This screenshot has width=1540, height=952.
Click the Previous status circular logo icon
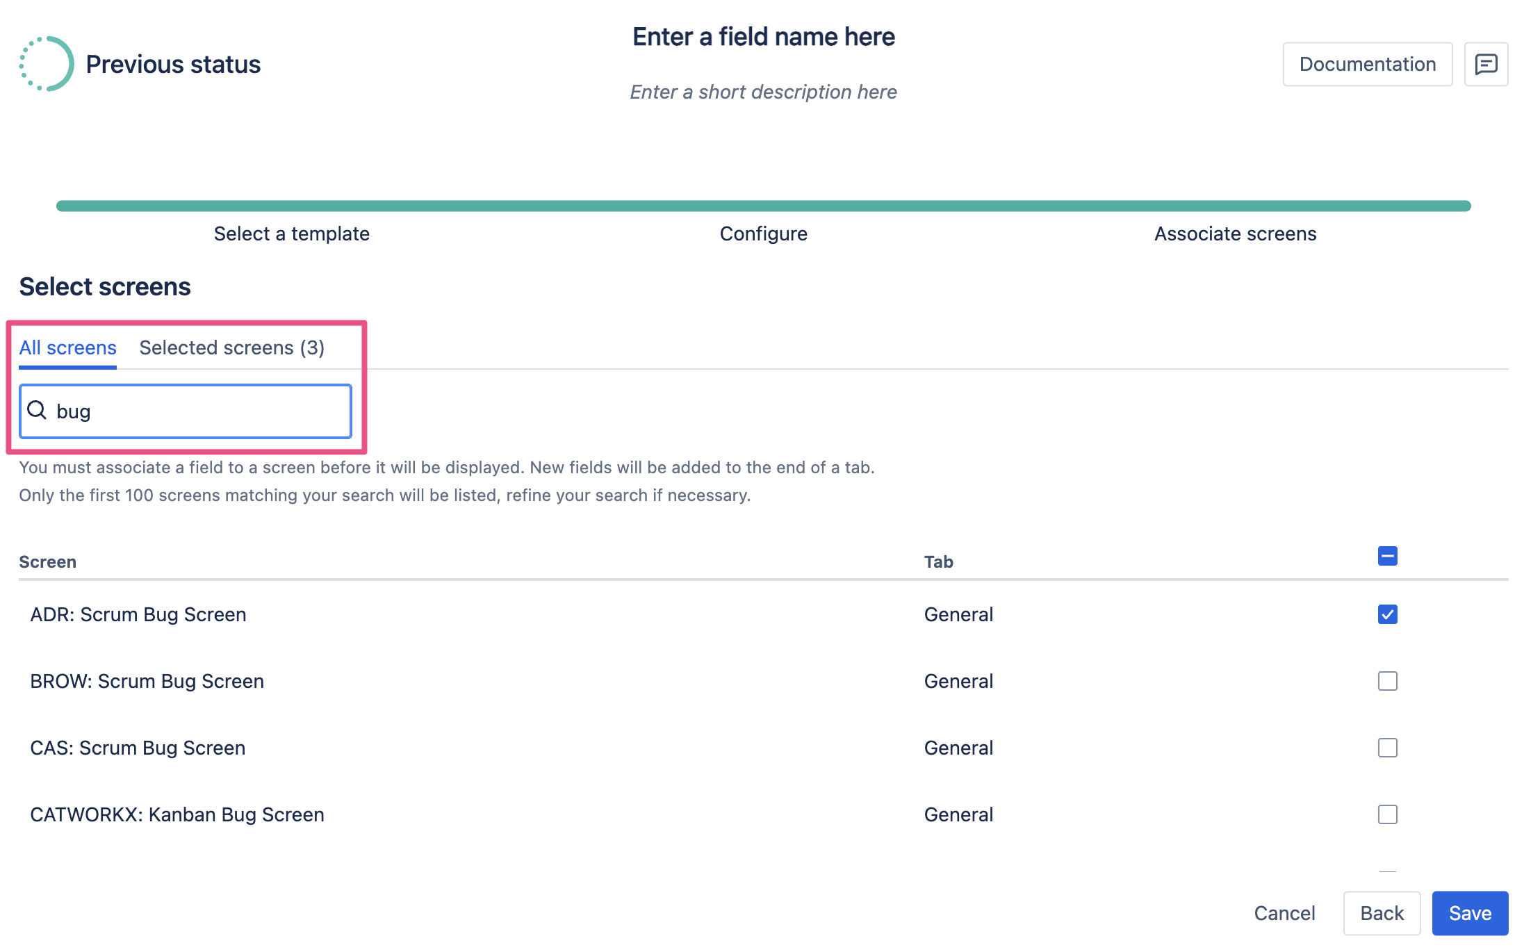47,64
